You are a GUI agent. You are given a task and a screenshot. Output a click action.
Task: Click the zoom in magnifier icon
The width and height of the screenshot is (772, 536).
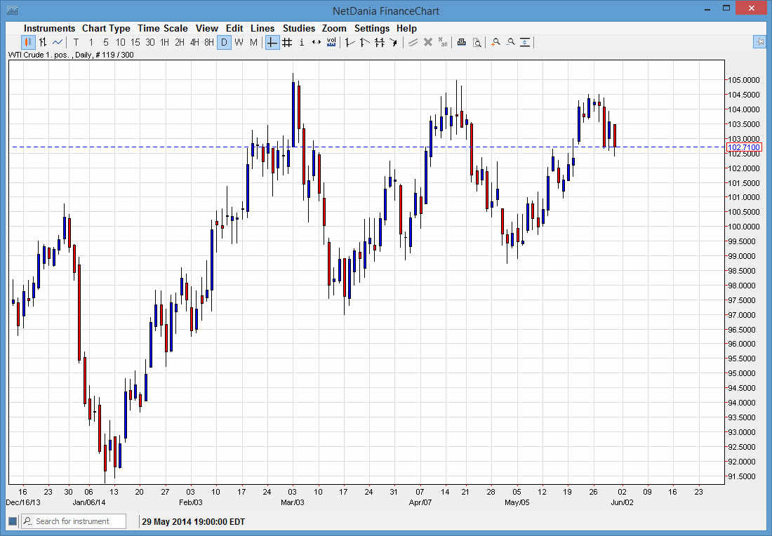(495, 42)
